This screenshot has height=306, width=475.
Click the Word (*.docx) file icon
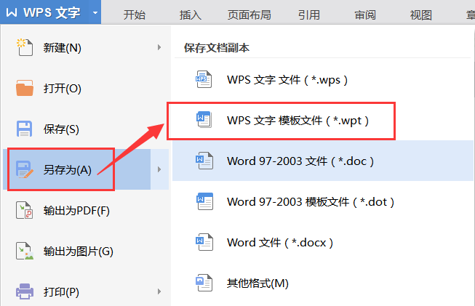point(204,242)
